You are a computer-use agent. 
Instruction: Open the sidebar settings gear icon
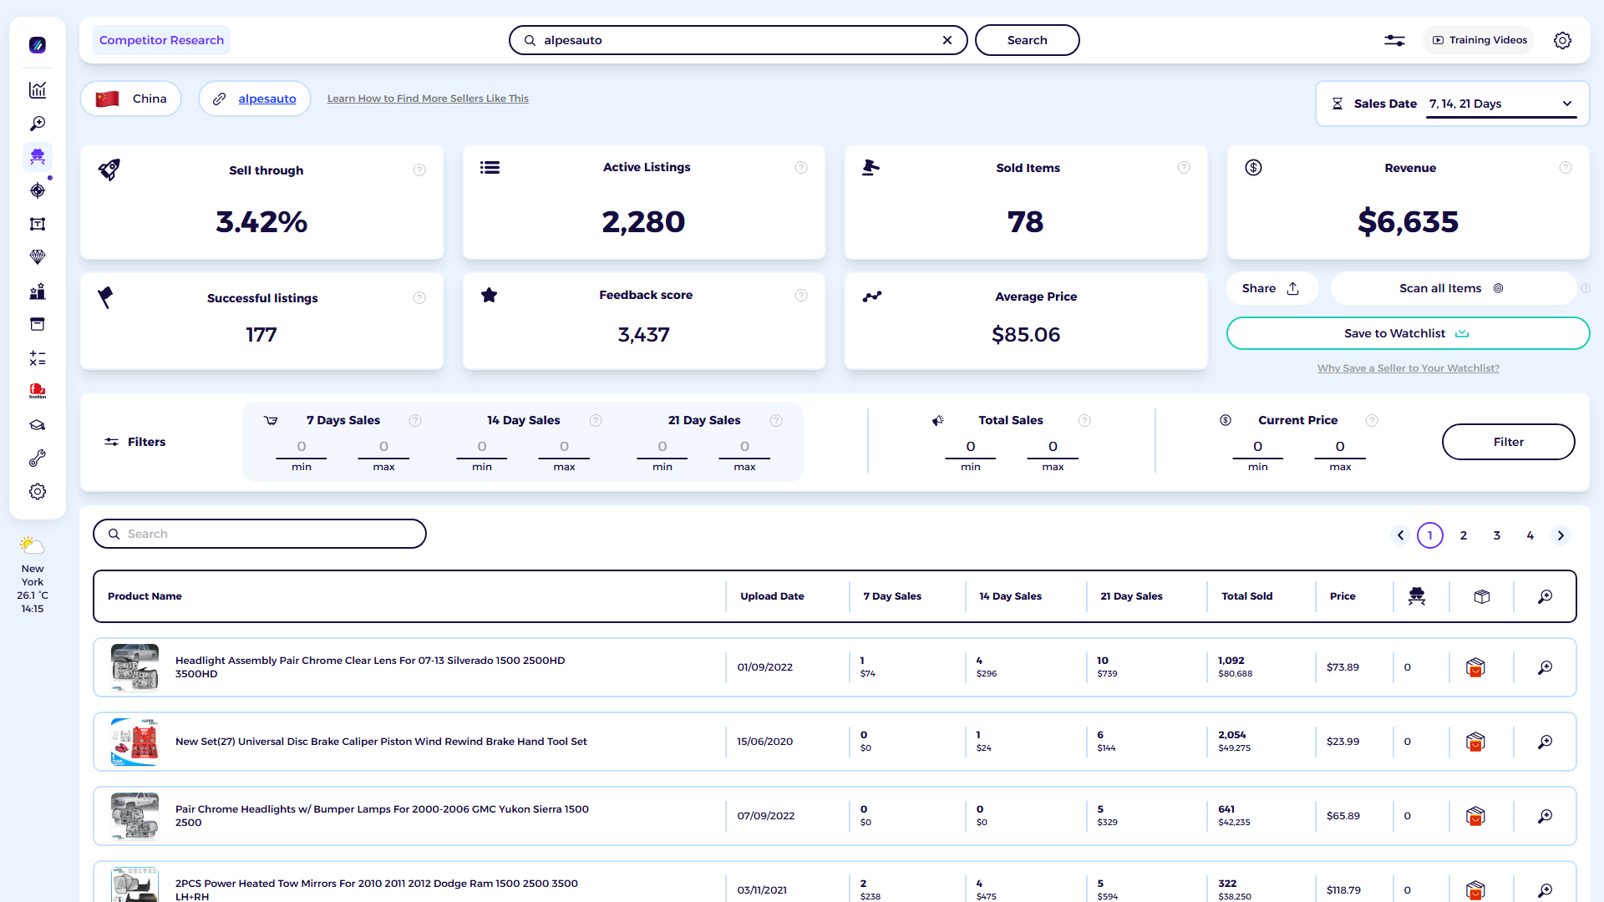point(38,492)
